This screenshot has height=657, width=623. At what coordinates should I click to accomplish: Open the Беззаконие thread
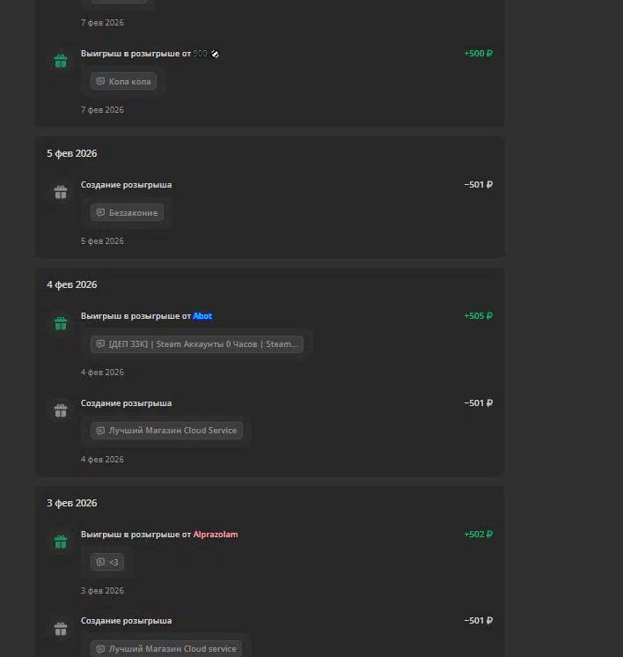[x=133, y=212]
